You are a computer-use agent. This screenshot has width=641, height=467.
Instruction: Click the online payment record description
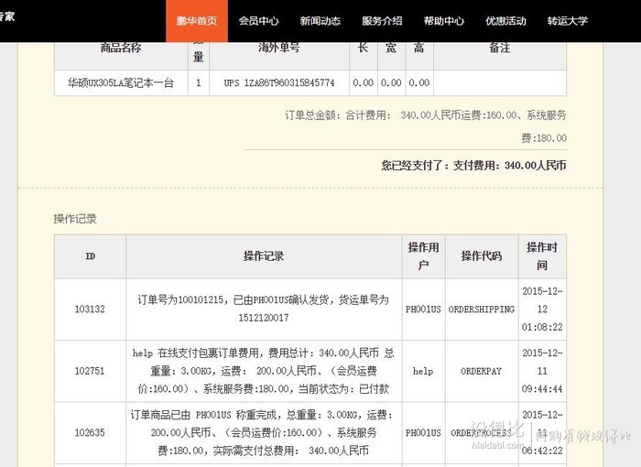click(264, 371)
